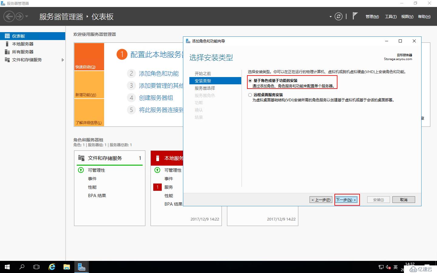The width and height of the screenshot is (437, 273).
Task: Click the back navigation arrow in Server Manager
Action: pyautogui.click(x=9, y=16)
